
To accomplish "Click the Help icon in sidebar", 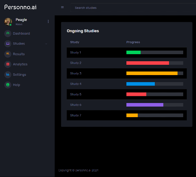I will point(8,85).
